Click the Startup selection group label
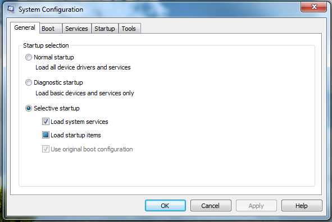Screen dimensions: 332x222 click(46, 45)
